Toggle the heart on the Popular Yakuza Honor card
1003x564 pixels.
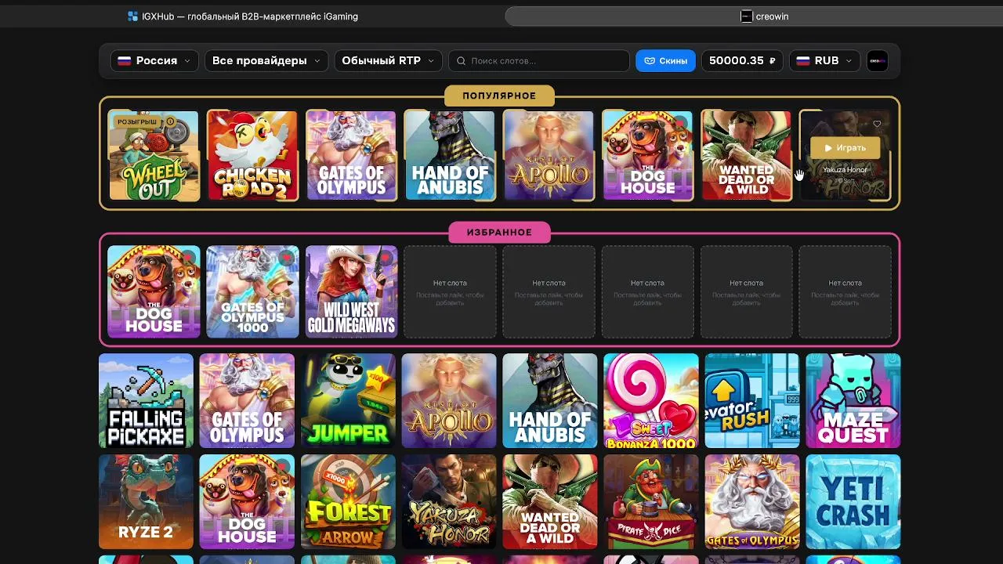(877, 124)
